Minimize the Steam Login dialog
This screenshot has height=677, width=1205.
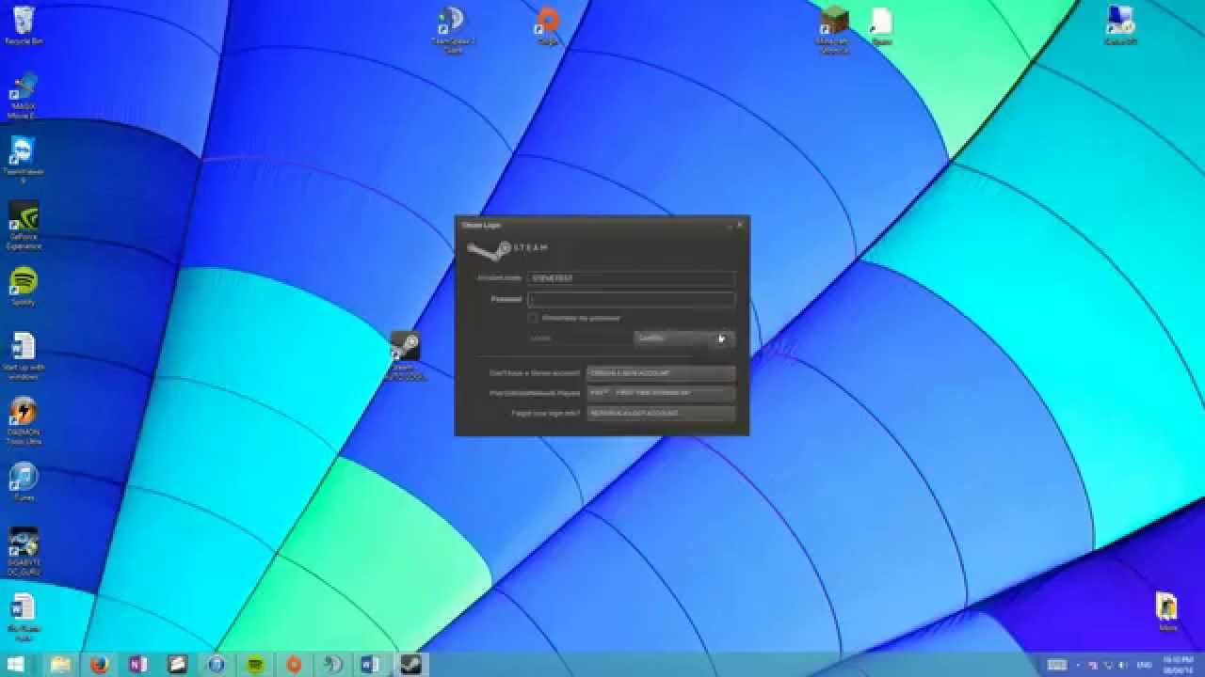click(x=729, y=225)
